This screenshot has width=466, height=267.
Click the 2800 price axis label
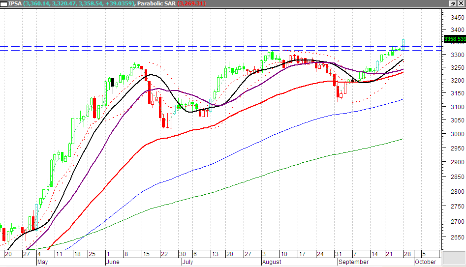pos(457,192)
